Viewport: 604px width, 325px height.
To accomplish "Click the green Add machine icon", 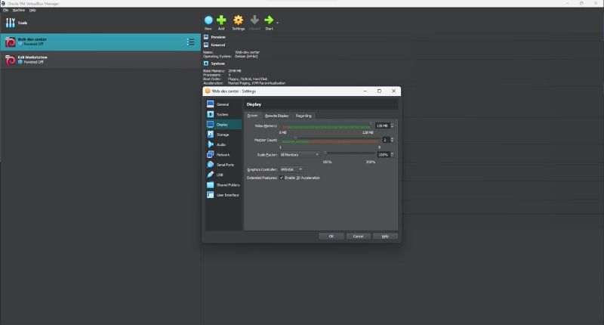I will point(221,20).
